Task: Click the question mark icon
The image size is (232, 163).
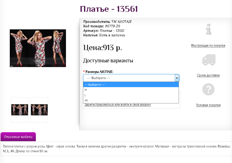Action: point(208,89)
